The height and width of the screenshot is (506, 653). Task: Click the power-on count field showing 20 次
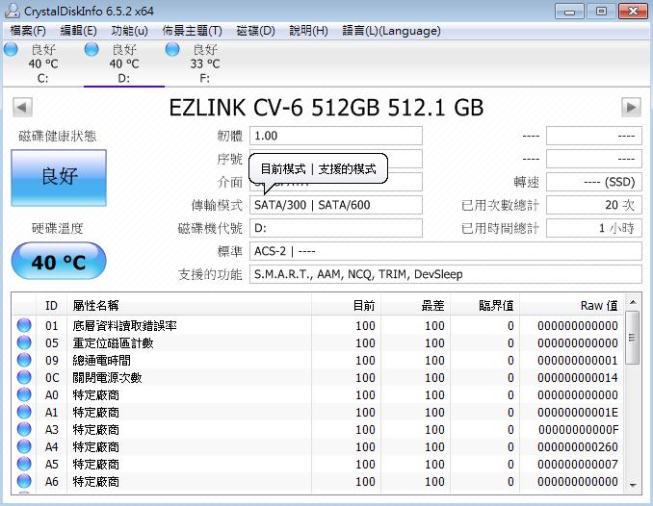coord(594,205)
